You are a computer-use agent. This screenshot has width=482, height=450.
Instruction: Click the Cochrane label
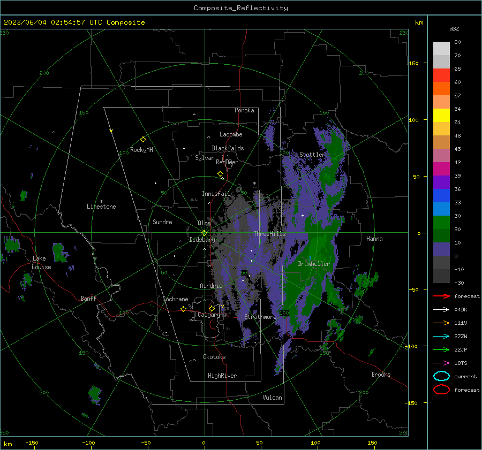[x=175, y=299]
